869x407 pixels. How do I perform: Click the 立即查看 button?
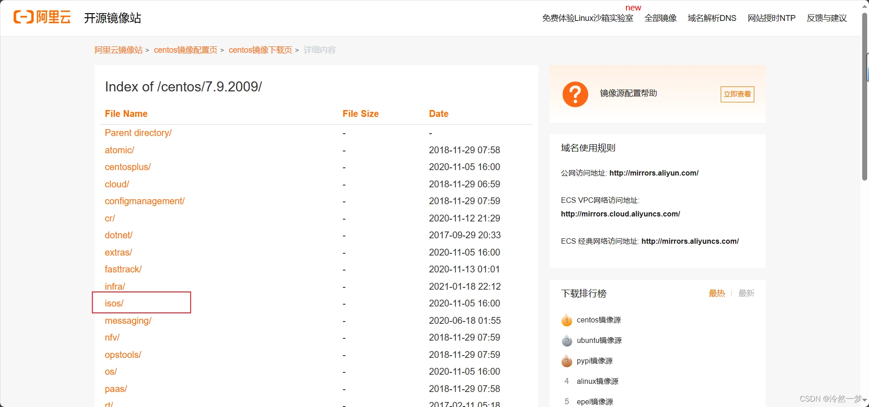pyautogui.click(x=737, y=94)
